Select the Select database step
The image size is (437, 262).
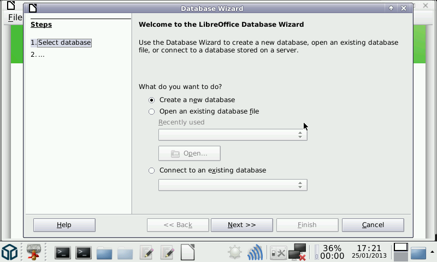(x=61, y=43)
